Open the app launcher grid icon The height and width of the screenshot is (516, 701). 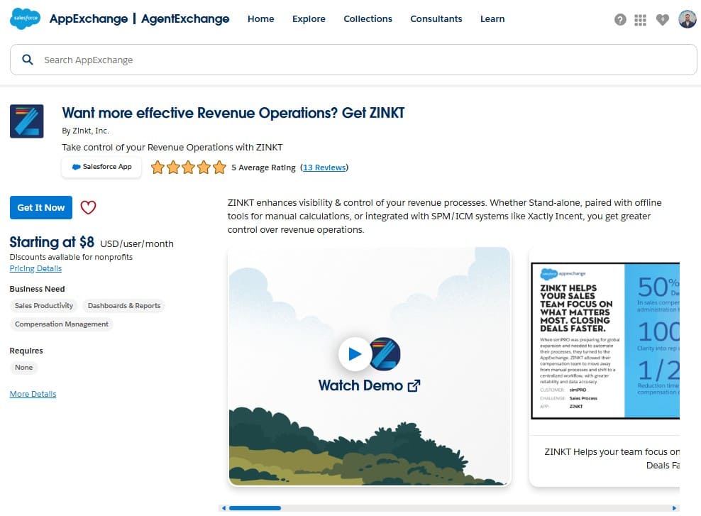tap(640, 20)
